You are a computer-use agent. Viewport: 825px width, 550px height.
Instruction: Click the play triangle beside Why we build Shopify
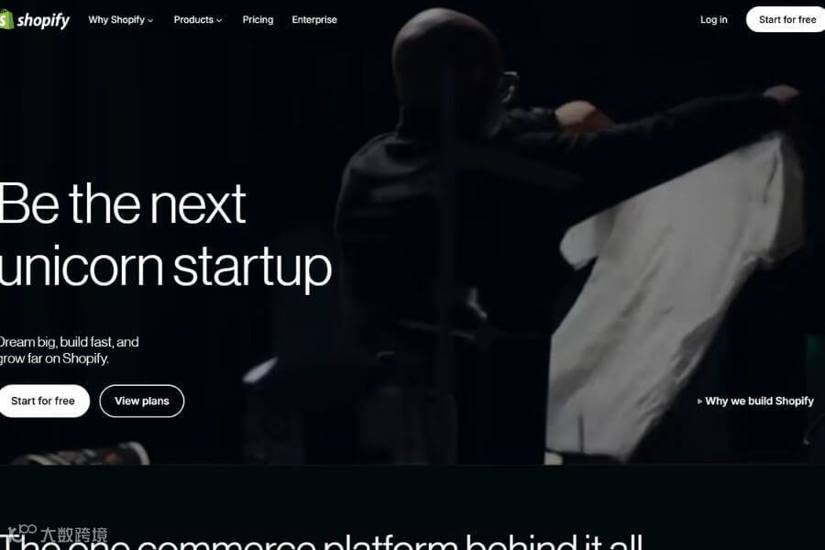(x=699, y=401)
